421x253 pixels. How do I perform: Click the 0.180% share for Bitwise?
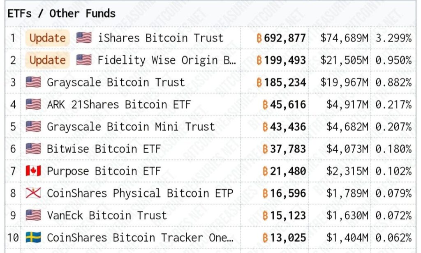point(393,149)
